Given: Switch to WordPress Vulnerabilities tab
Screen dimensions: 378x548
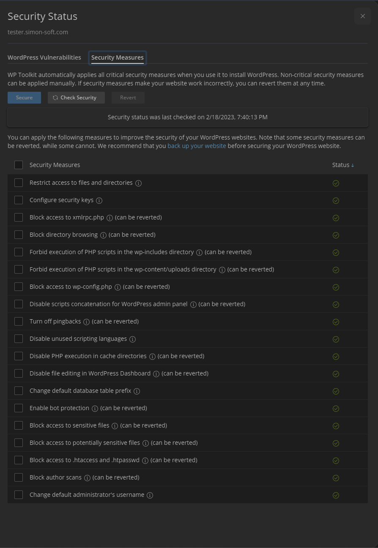Looking at the screenshot, I should point(44,58).
